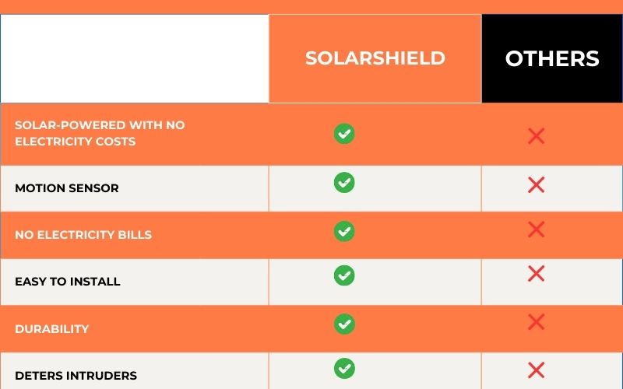Click the Deters Intruders feature label
This screenshot has width=623, height=389.
(76, 376)
